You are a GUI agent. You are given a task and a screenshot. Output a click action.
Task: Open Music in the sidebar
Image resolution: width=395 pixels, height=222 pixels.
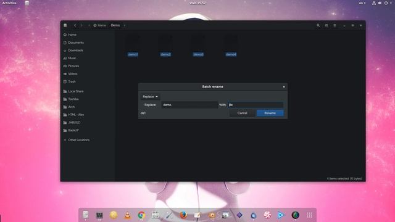72,58
